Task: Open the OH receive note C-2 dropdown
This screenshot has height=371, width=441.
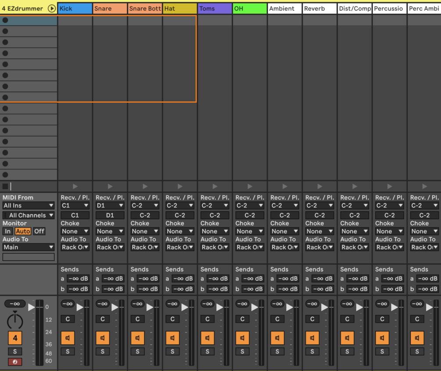Action: tap(250, 205)
